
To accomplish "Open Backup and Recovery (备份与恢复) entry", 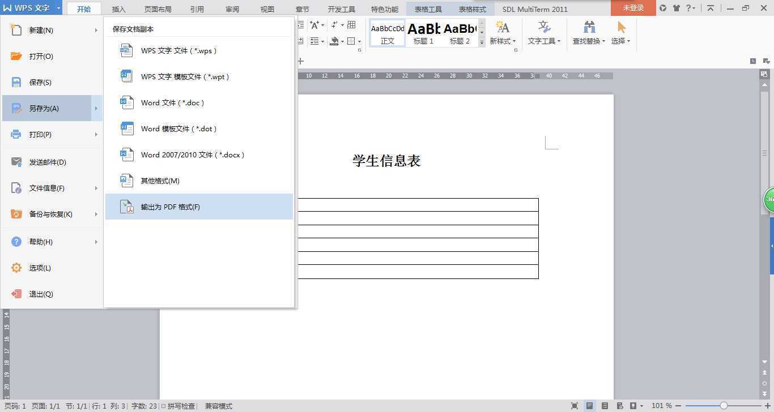I will (x=52, y=214).
